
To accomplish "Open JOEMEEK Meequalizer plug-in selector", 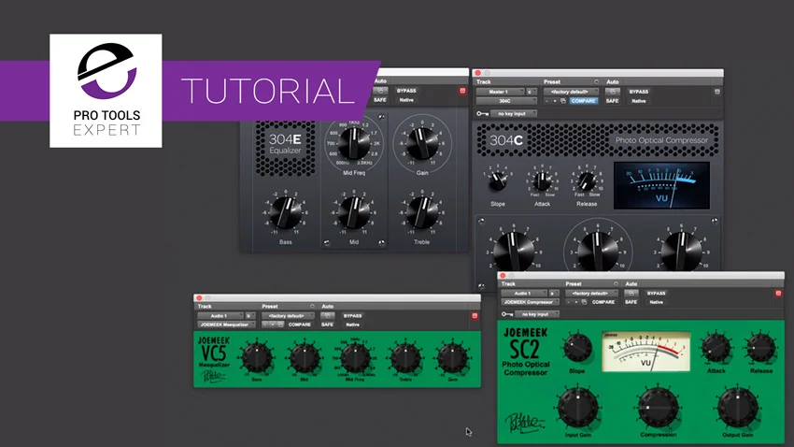I will coord(226,324).
